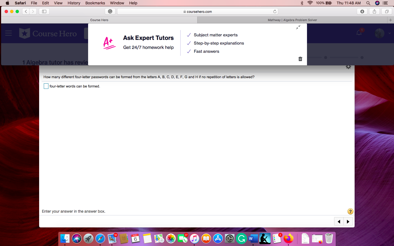This screenshot has width=394, height=246.
Task: Open the View menu in menu bar
Action: [x=58, y=3]
